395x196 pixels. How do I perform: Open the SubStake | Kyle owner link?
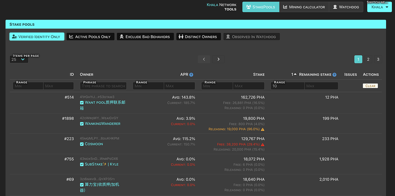[101, 164]
